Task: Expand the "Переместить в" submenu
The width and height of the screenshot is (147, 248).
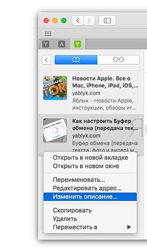Action: (x=90, y=227)
